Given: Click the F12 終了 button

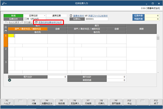Looking at the screenshot, I should click(156, 102).
